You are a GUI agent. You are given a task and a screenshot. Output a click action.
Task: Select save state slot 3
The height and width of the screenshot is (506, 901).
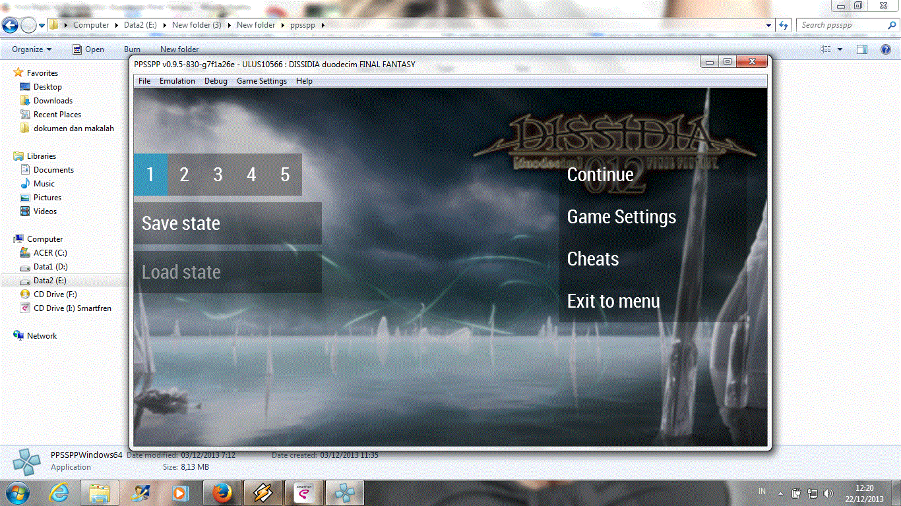click(x=218, y=175)
